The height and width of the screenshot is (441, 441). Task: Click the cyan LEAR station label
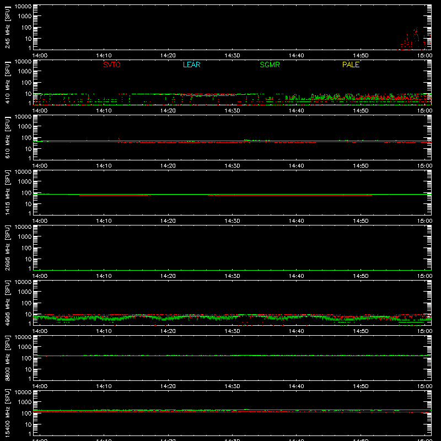tap(191, 64)
